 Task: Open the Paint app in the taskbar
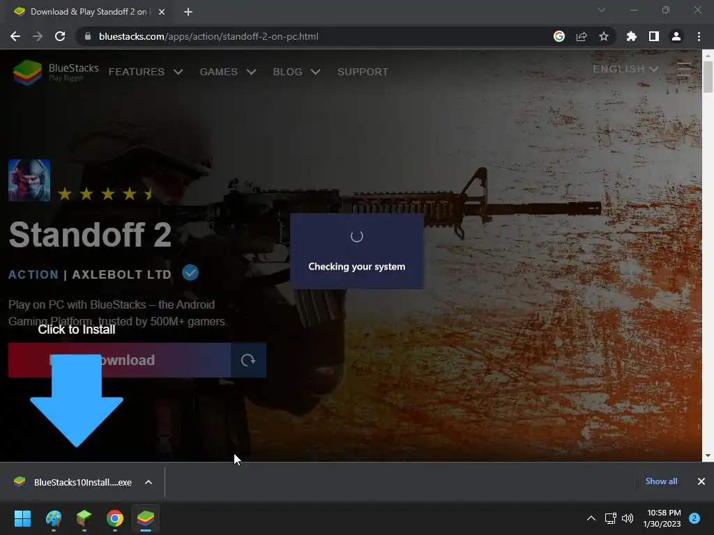click(53, 518)
